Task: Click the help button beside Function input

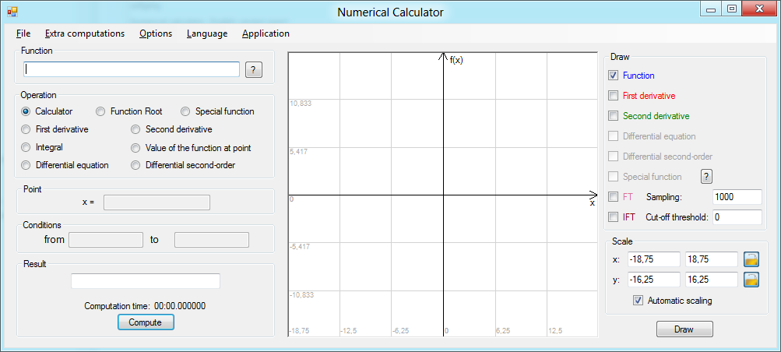Action: [x=254, y=69]
